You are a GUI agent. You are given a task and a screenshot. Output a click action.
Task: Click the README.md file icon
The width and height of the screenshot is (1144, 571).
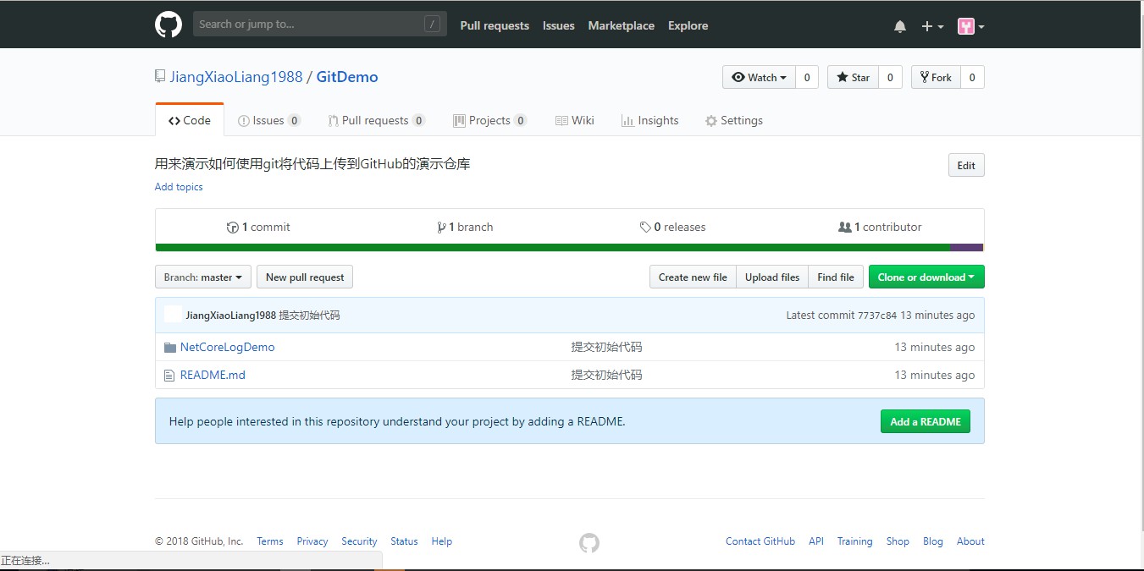tap(169, 375)
